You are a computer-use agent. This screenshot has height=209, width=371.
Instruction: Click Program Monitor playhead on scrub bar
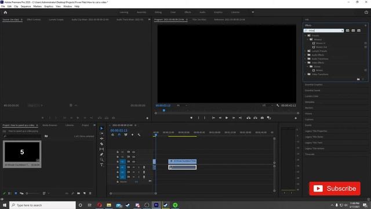[x=164, y=110]
